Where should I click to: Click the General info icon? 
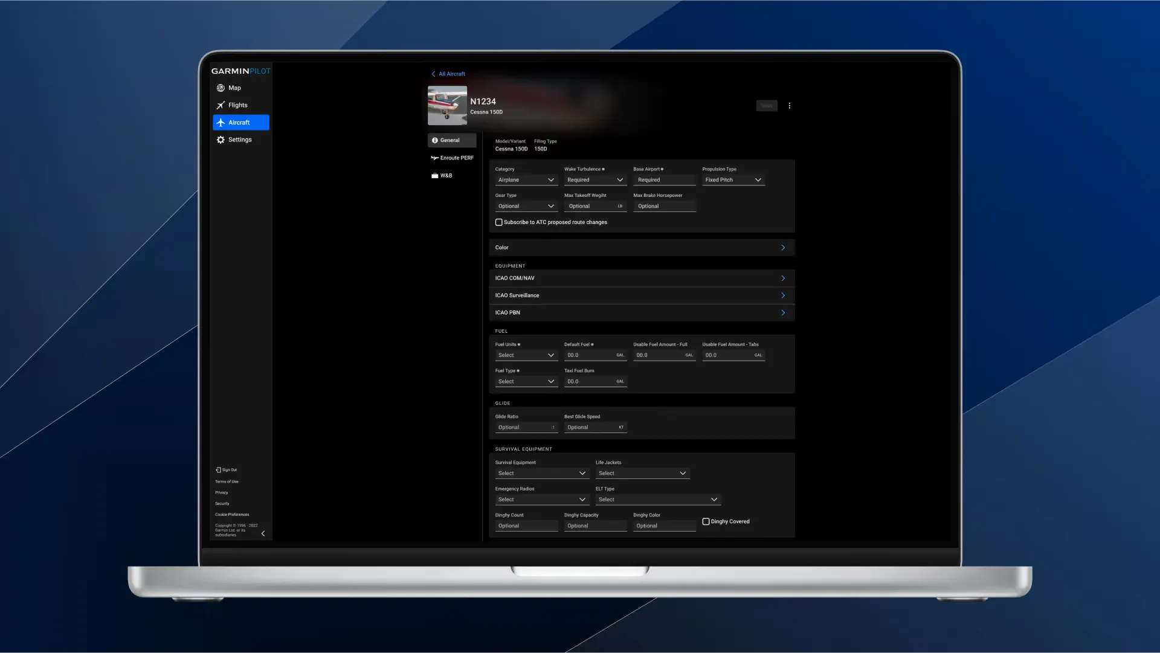tap(434, 140)
